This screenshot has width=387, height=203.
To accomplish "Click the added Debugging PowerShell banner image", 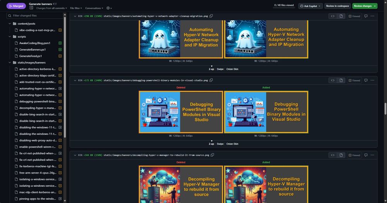I will (266, 112).
